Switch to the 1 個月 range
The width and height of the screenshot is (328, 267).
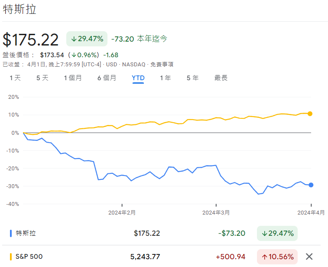pos(73,78)
